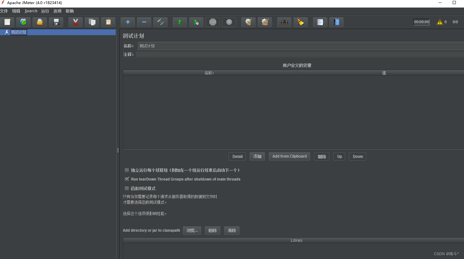
Task: Collapse all nodes with minus icon
Action: click(144, 22)
